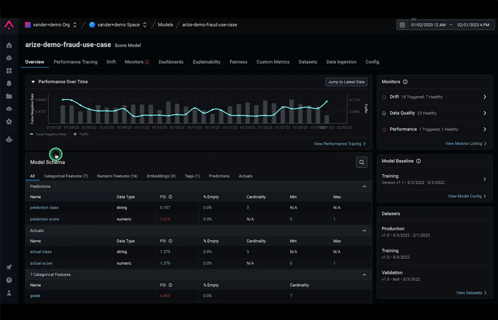Collapse the Actuals schema section

[364, 231]
